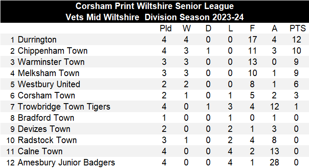This screenshot has width=309, height=168.
Task: Click Durrington's points value of 12
Action: [296, 40]
